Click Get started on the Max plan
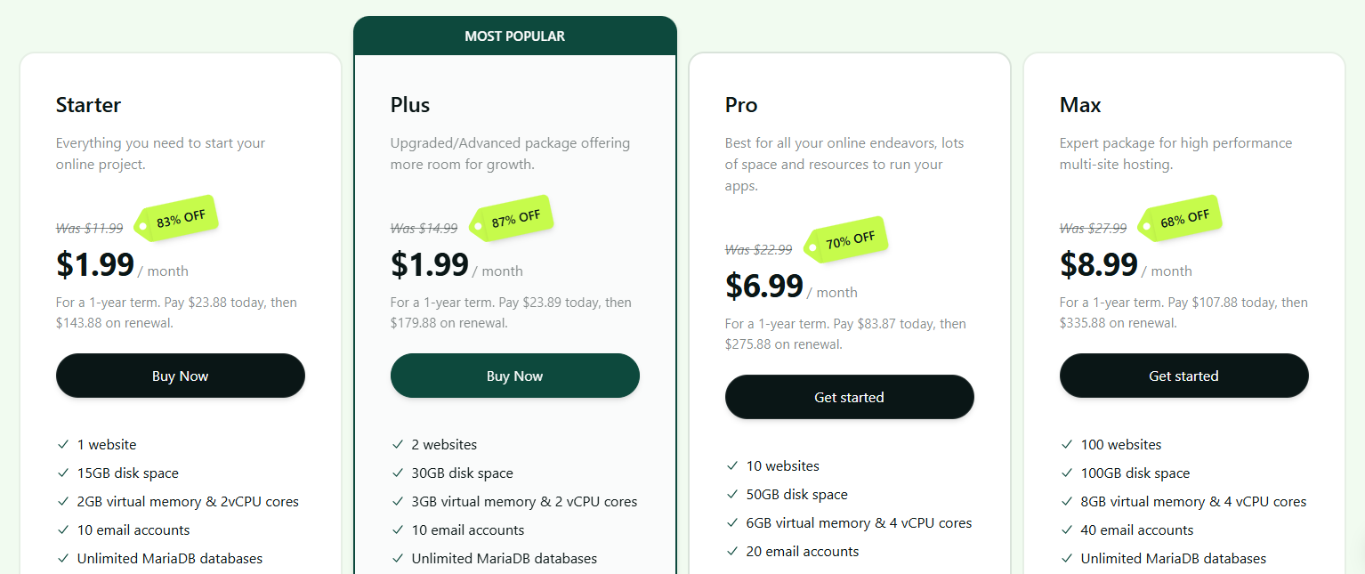 coord(1183,376)
